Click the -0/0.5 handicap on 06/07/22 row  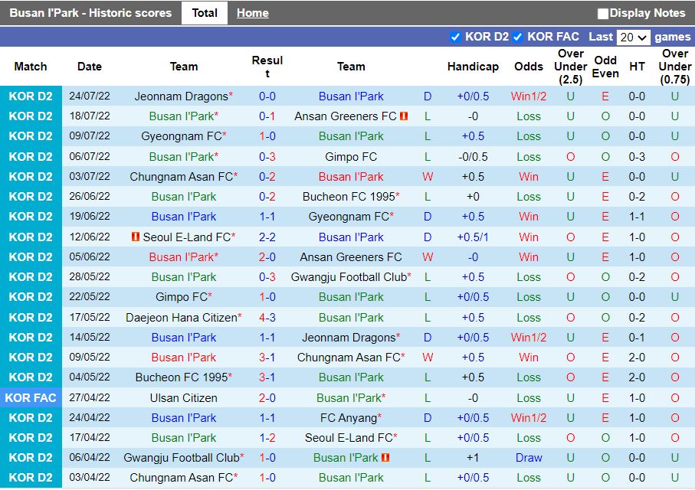point(473,157)
